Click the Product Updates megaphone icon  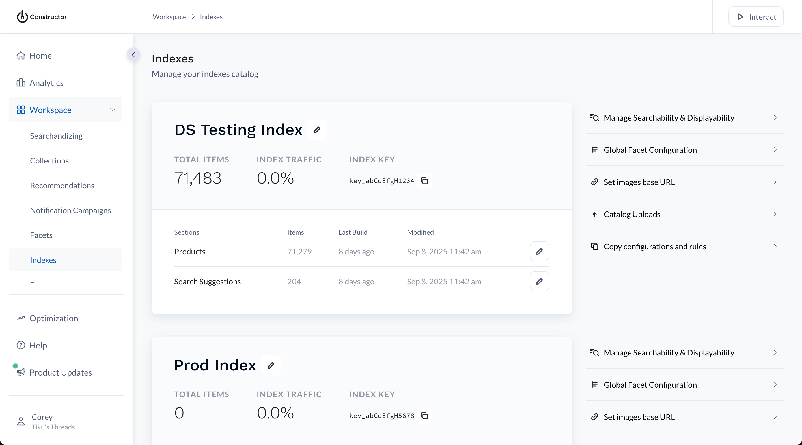(x=21, y=372)
